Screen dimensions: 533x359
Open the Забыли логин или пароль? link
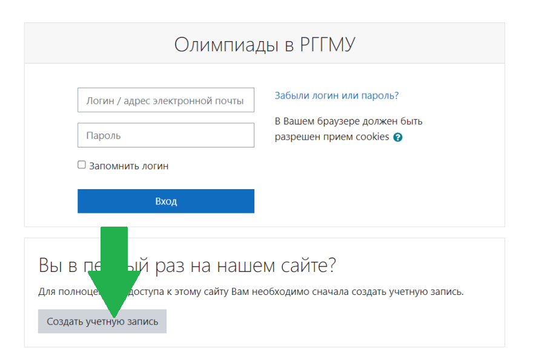[337, 95]
